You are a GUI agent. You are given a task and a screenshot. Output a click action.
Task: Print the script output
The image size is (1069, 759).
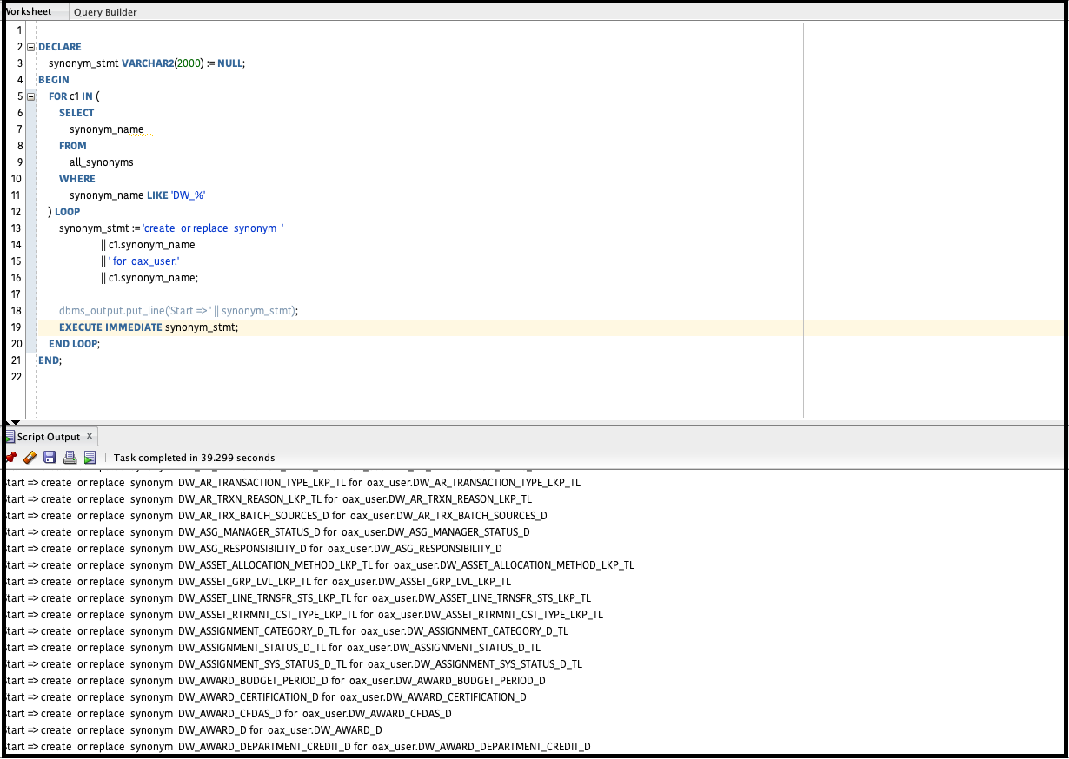(x=70, y=458)
